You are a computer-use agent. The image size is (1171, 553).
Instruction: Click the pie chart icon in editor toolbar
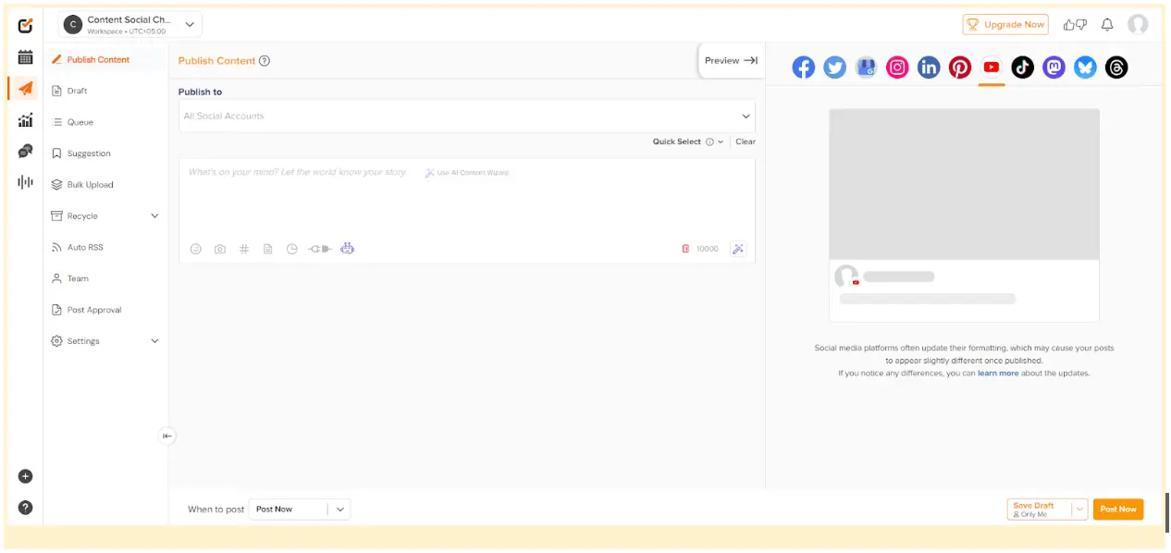coord(292,249)
